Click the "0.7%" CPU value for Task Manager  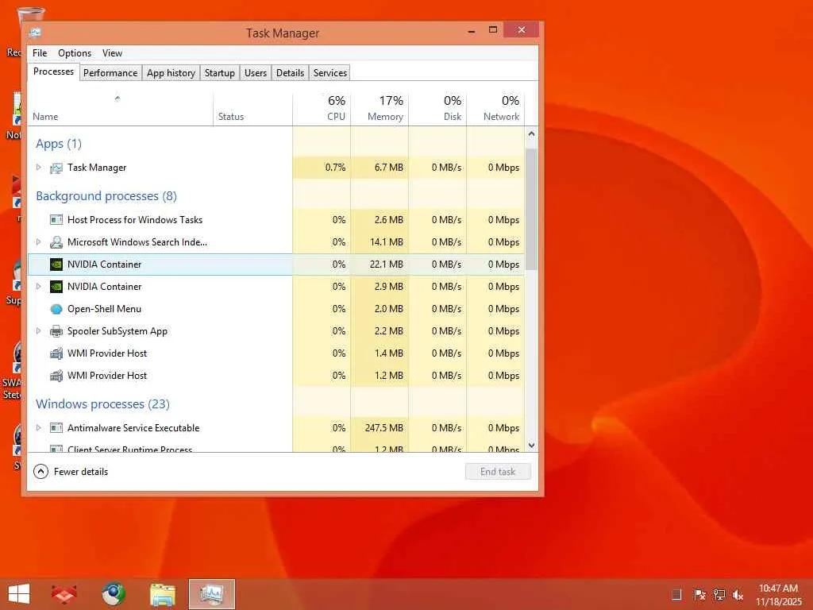(335, 168)
